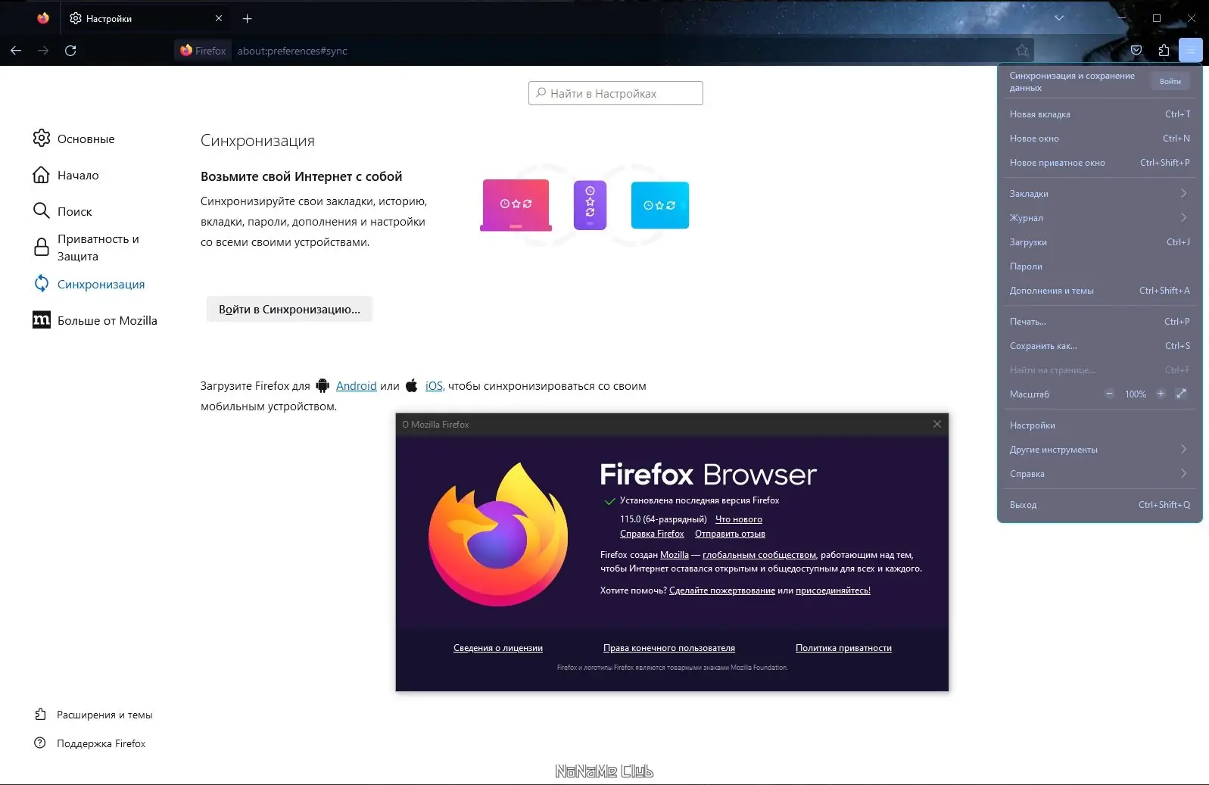
Task: Open Загрузки from the menu
Action: [x=1100, y=242]
